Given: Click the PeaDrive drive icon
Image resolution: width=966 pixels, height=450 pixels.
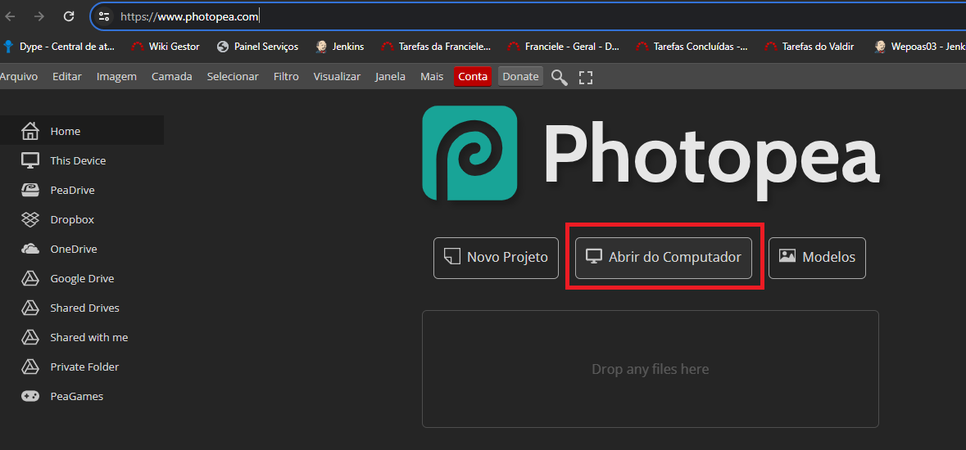Looking at the screenshot, I should click(x=29, y=190).
